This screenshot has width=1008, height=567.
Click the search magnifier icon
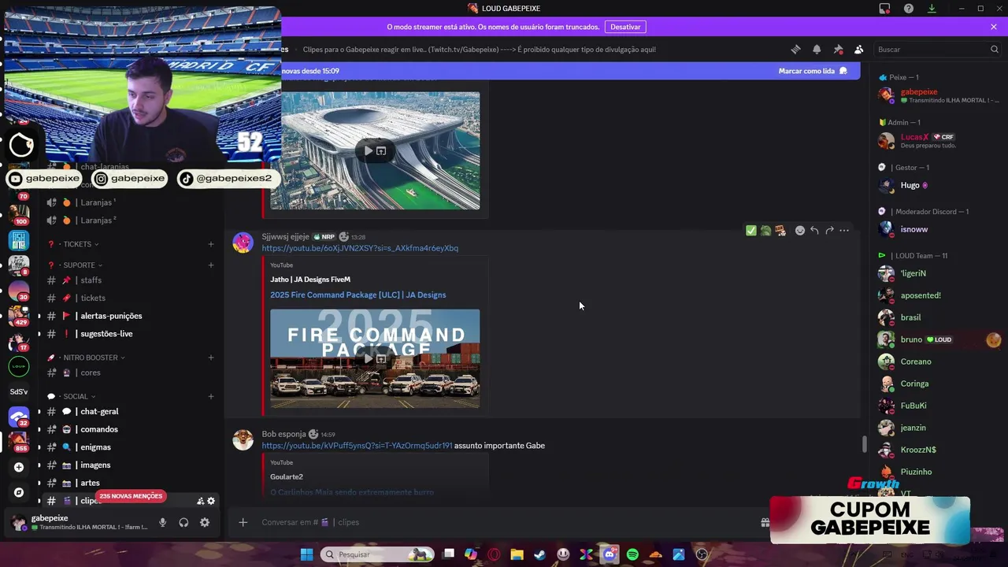[x=994, y=49]
